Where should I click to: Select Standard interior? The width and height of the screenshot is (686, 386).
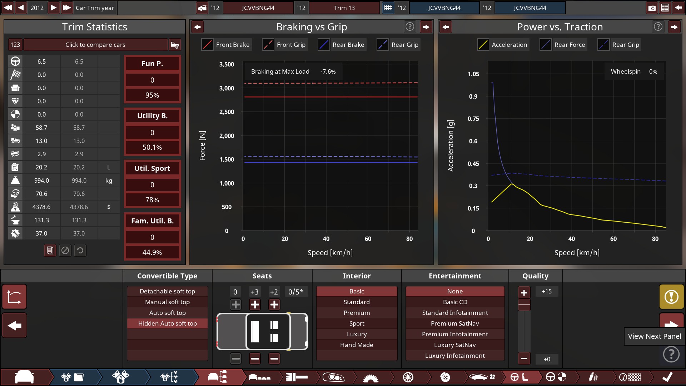click(357, 302)
